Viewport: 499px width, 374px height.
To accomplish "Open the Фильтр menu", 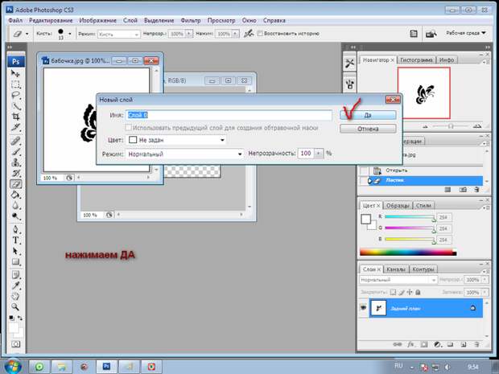I will (191, 20).
